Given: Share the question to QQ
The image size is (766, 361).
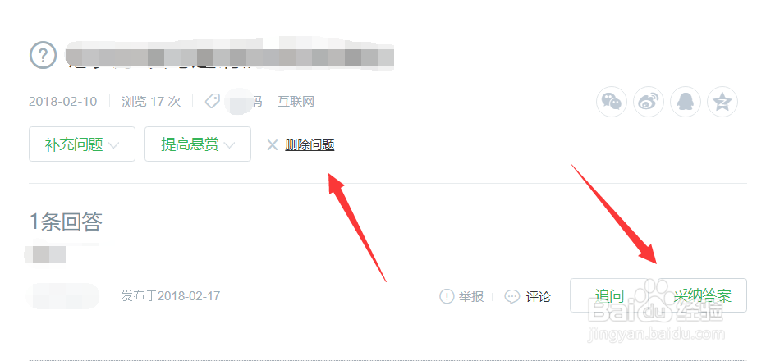Looking at the screenshot, I should [686, 102].
